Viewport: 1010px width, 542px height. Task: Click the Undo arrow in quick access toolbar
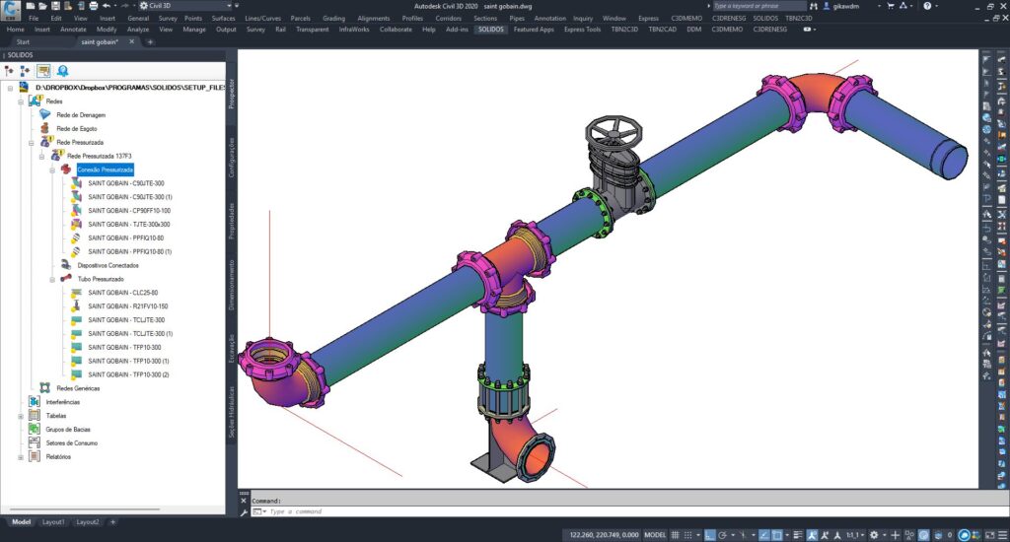pyautogui.click(x=106, y=6)
